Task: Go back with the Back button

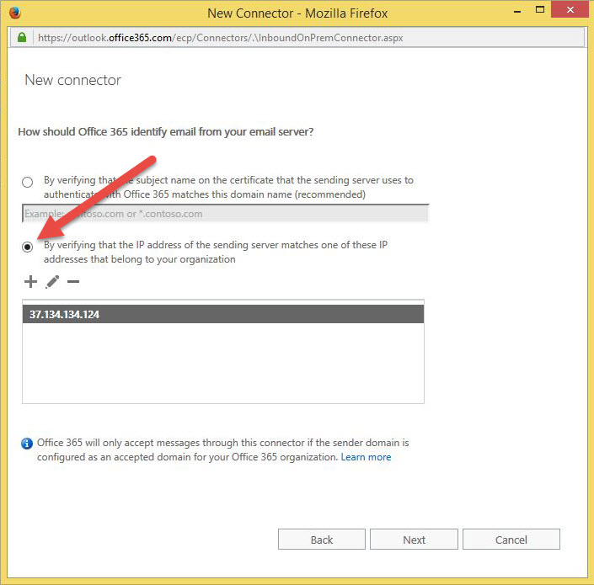Action: (x=322, y=540)
